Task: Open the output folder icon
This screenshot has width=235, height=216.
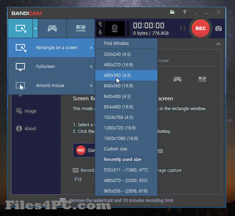Action: 172,12
